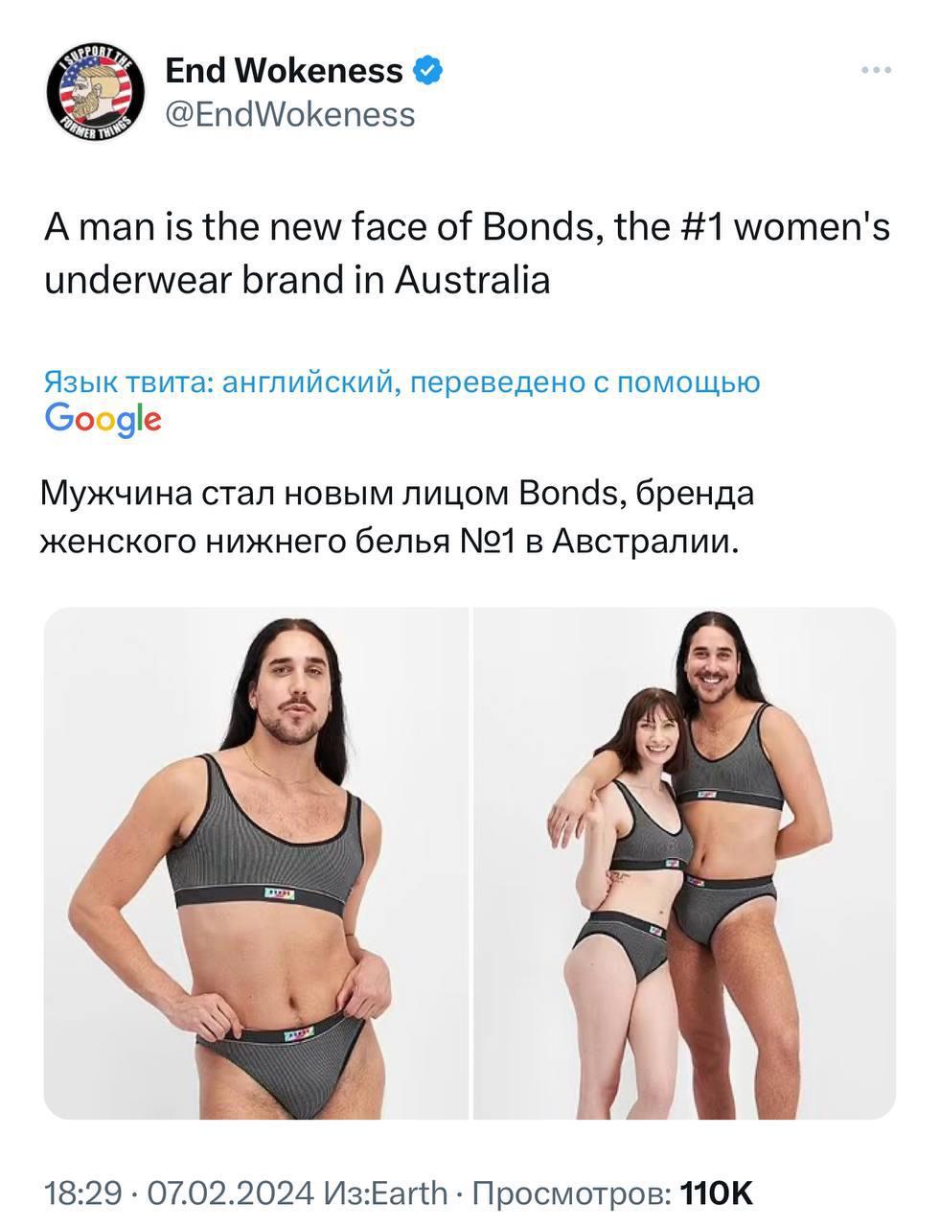Click the Из:Earth location label
This screenshot has height=1227, width=940.
(386, 1193)
